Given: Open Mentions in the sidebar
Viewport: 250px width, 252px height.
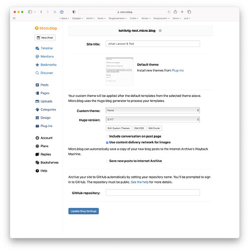Looking at the screenshot, I should [45, 56].
